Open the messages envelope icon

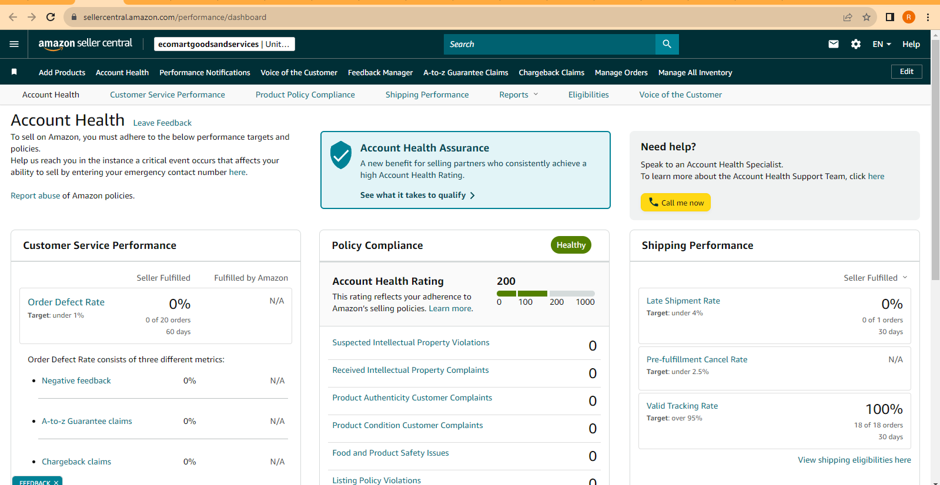point(834,44)
